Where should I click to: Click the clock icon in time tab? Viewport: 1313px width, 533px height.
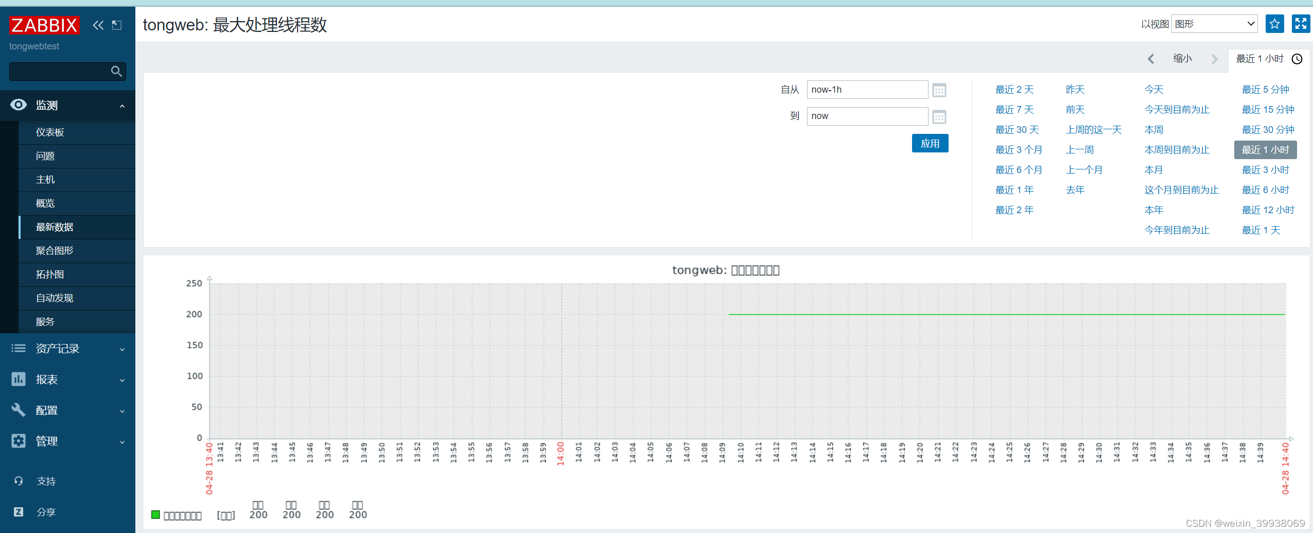1297,59
